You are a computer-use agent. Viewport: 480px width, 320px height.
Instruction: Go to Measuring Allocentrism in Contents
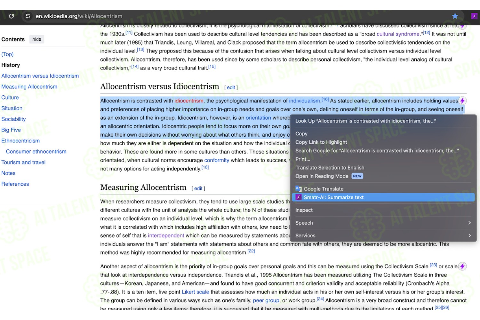tap(29, 87)
